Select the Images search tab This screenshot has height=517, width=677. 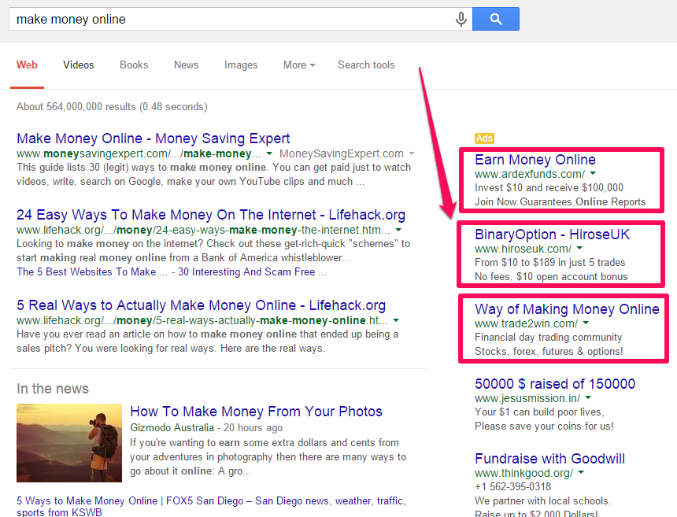241,65
